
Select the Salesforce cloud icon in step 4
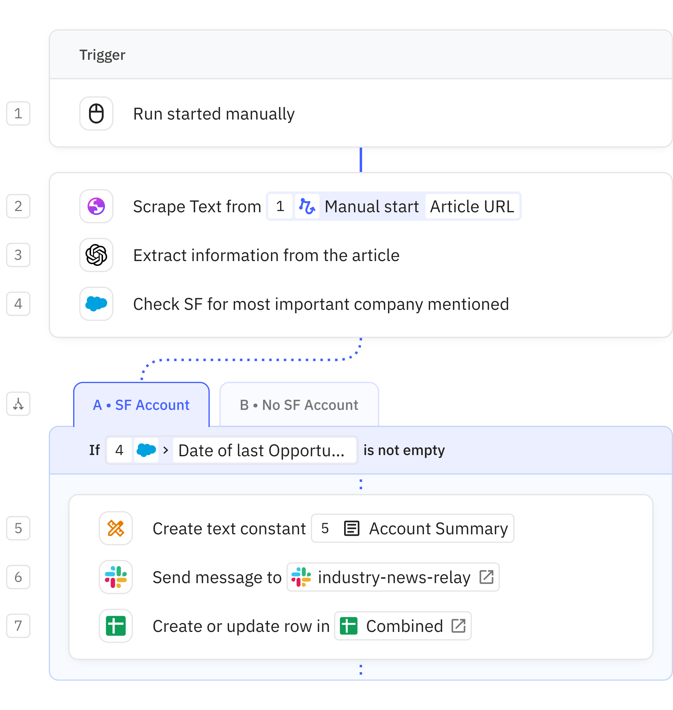96,304
